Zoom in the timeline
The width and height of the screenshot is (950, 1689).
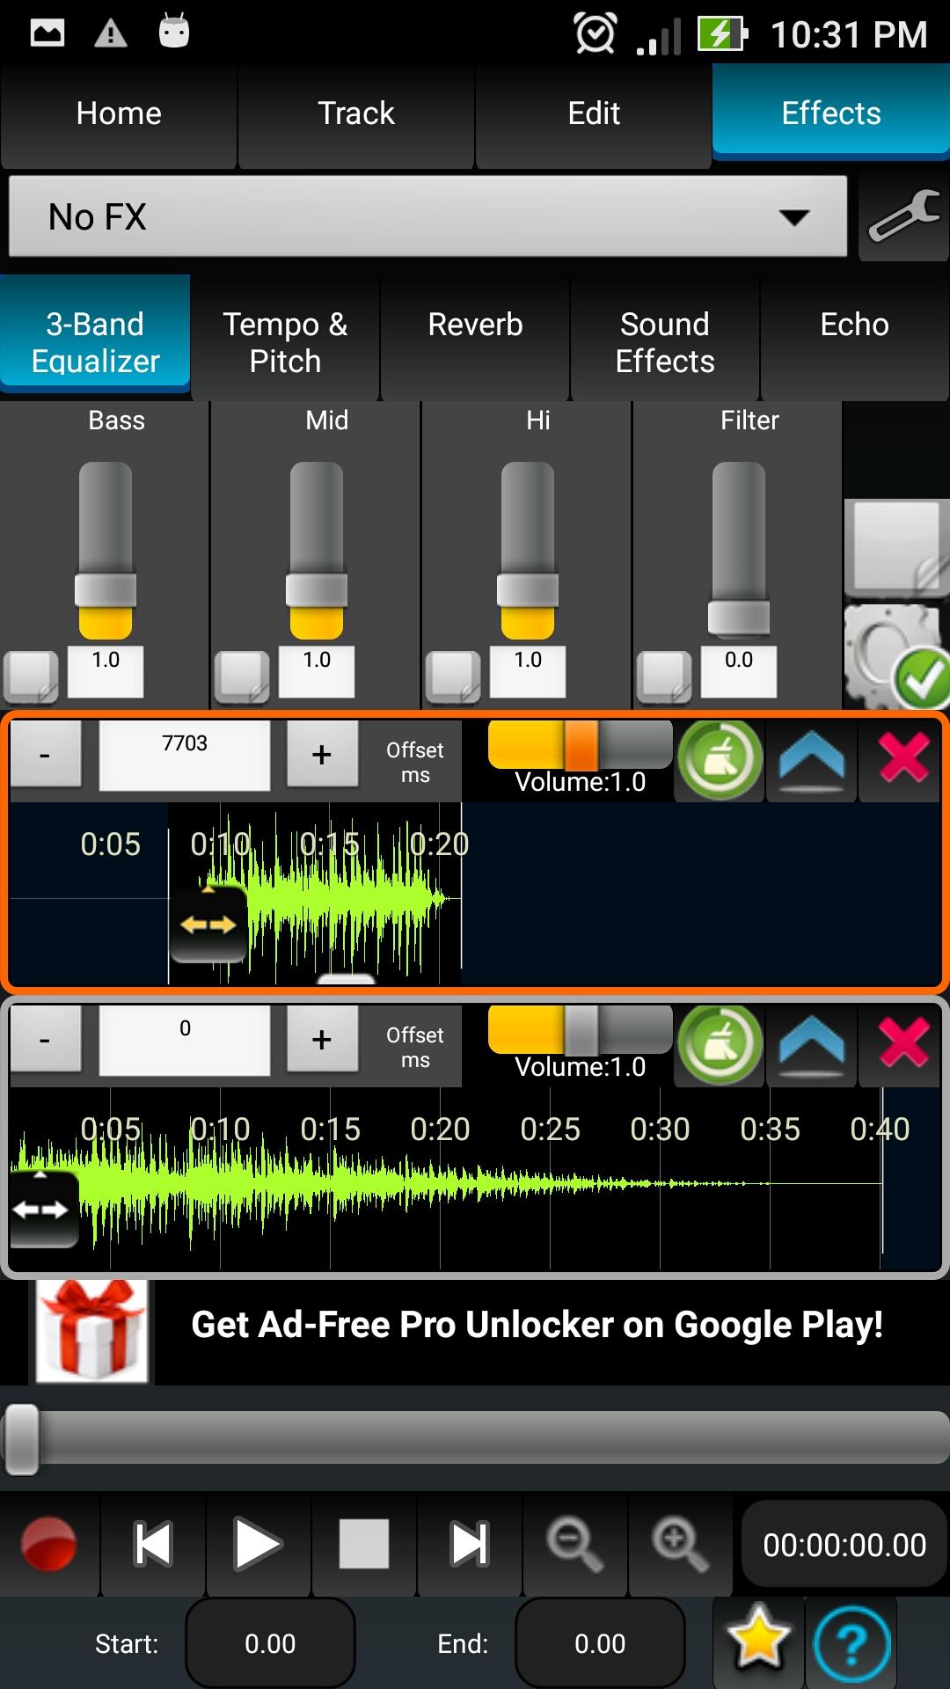[x=680, y=1544]
